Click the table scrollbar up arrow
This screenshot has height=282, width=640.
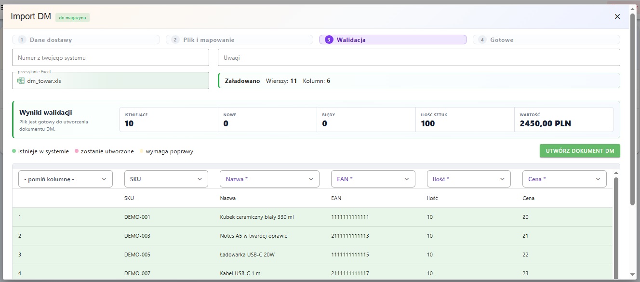(615, 173)
